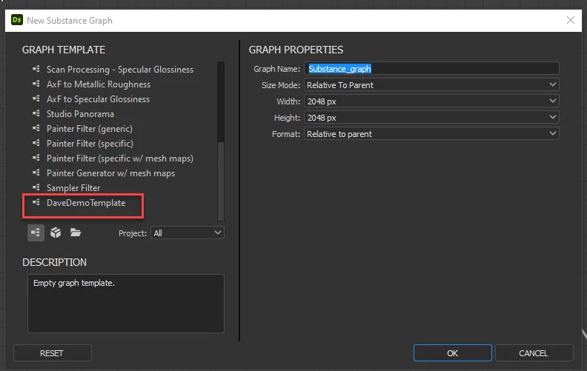Screen dimensions: 587x371
Task: Click graph icon beside AxF to Metallic Roughness
Action: (x=36, y=84)
